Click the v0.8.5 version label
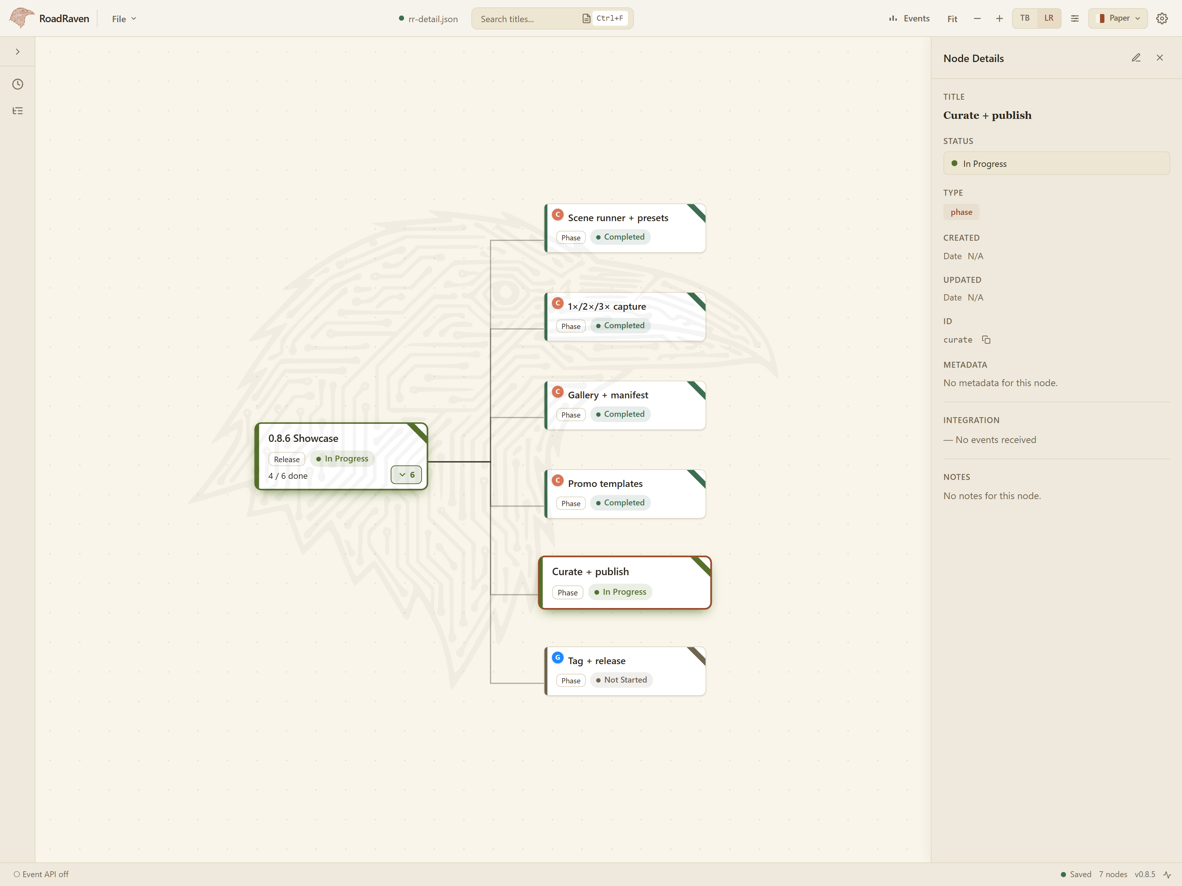The height and width of the screenshot is (886, 1182). [x=1145, y=874]
